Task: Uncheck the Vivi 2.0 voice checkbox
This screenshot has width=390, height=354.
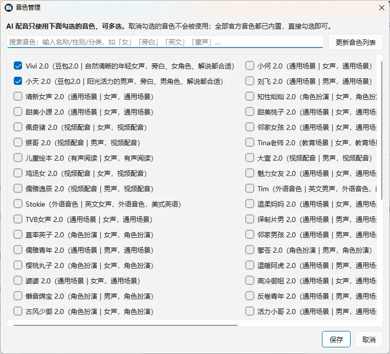Action: 18,66
